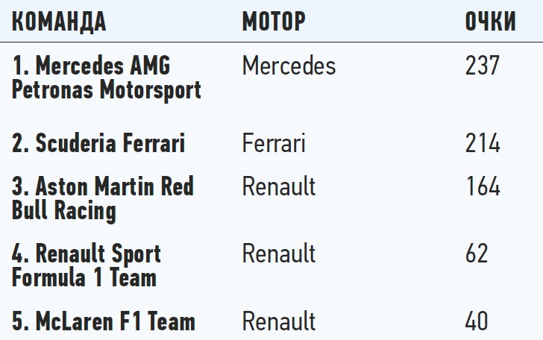The height and width of the screenshot is (340, 543).
Task: Click Renault motor in McLaren row
Action: (x=279, y=321)
